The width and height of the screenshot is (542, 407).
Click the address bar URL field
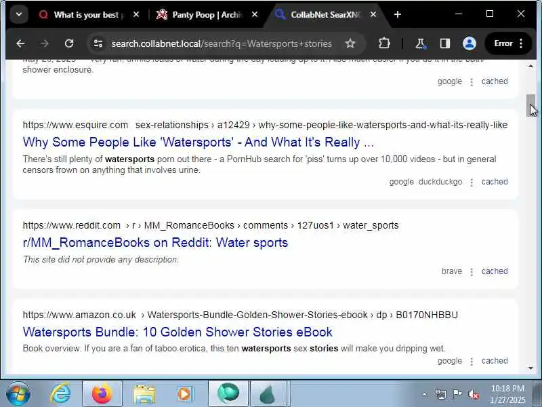pos(222,43)
